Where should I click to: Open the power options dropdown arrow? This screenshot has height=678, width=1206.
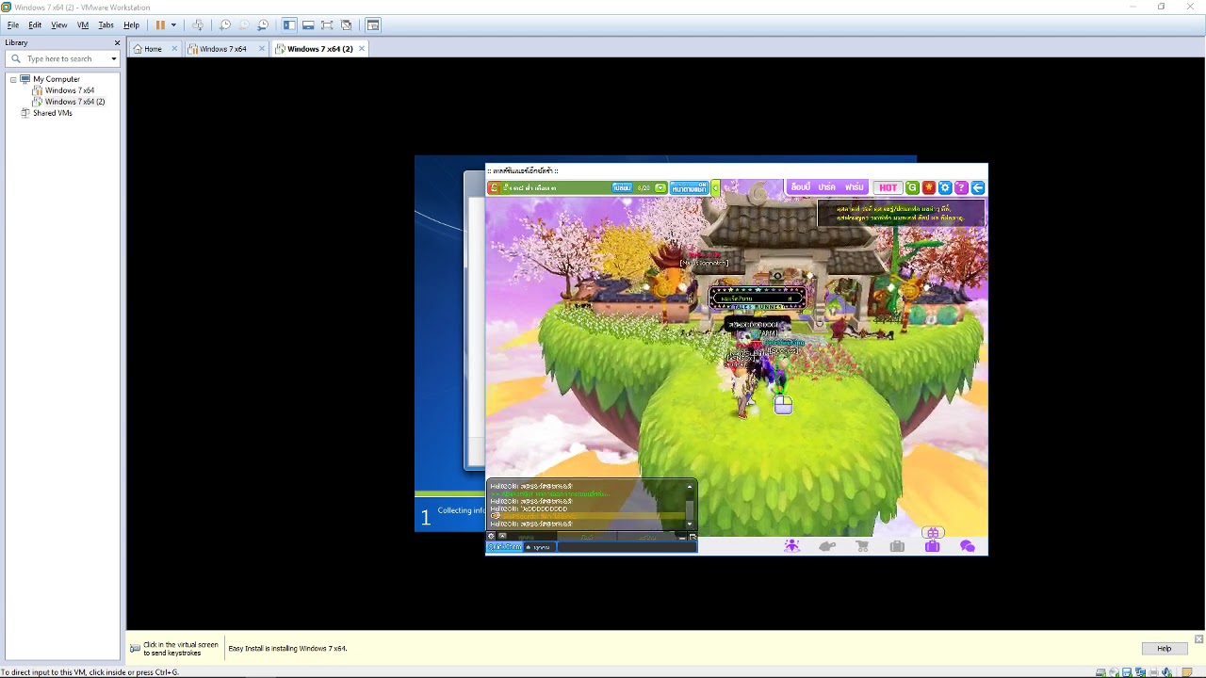(x=173, y=25)
